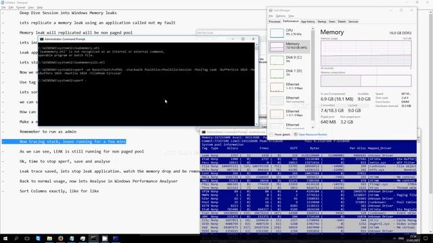Click the '16.0 GB DDR3' label

click(x=400, y=33)
